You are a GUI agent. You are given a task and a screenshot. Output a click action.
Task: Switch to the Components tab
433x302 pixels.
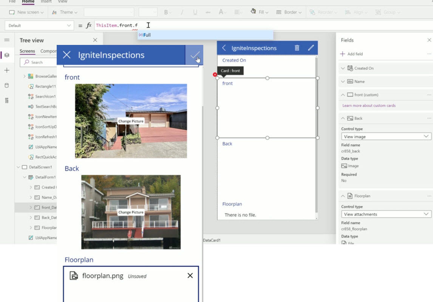coord(48,51)
